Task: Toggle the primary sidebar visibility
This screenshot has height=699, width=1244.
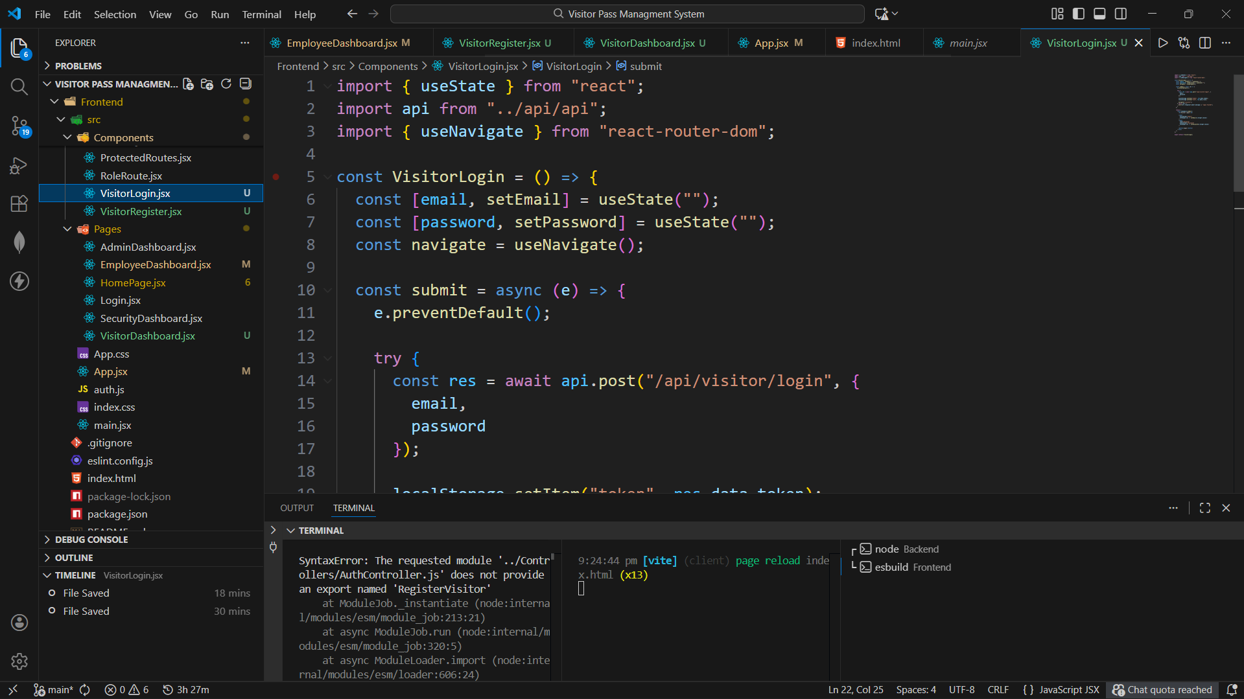Action: (x=1079, y=14)
